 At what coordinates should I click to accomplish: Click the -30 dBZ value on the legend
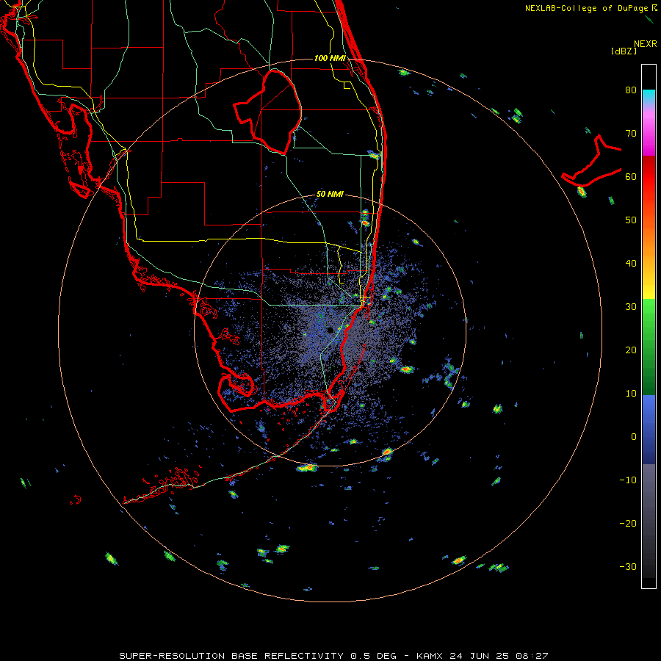(628, 566)
